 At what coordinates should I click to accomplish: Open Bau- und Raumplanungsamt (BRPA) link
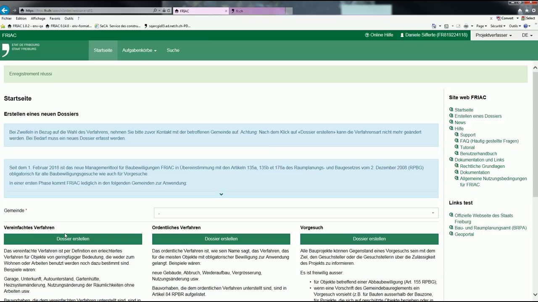point(491,228)
